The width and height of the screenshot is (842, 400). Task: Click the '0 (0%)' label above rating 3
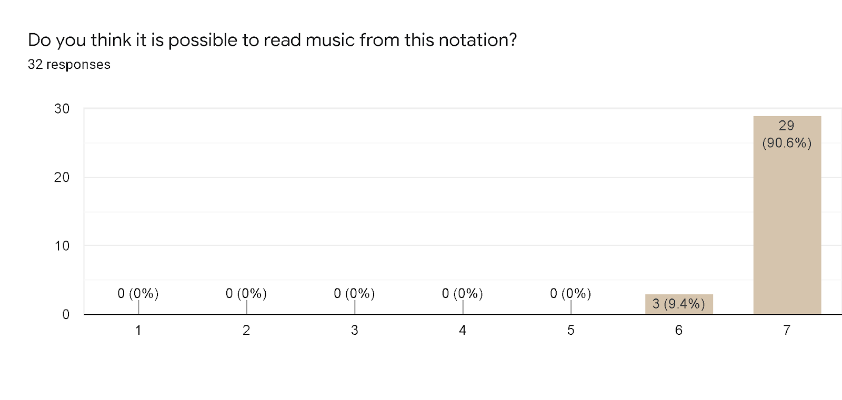354,293
